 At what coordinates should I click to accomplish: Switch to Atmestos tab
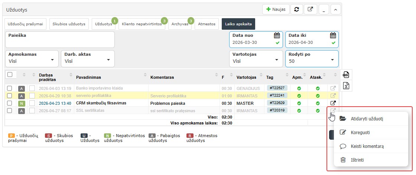[207, 24]
